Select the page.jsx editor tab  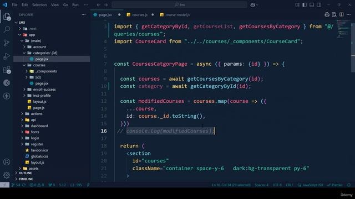[x=105, y=15]
